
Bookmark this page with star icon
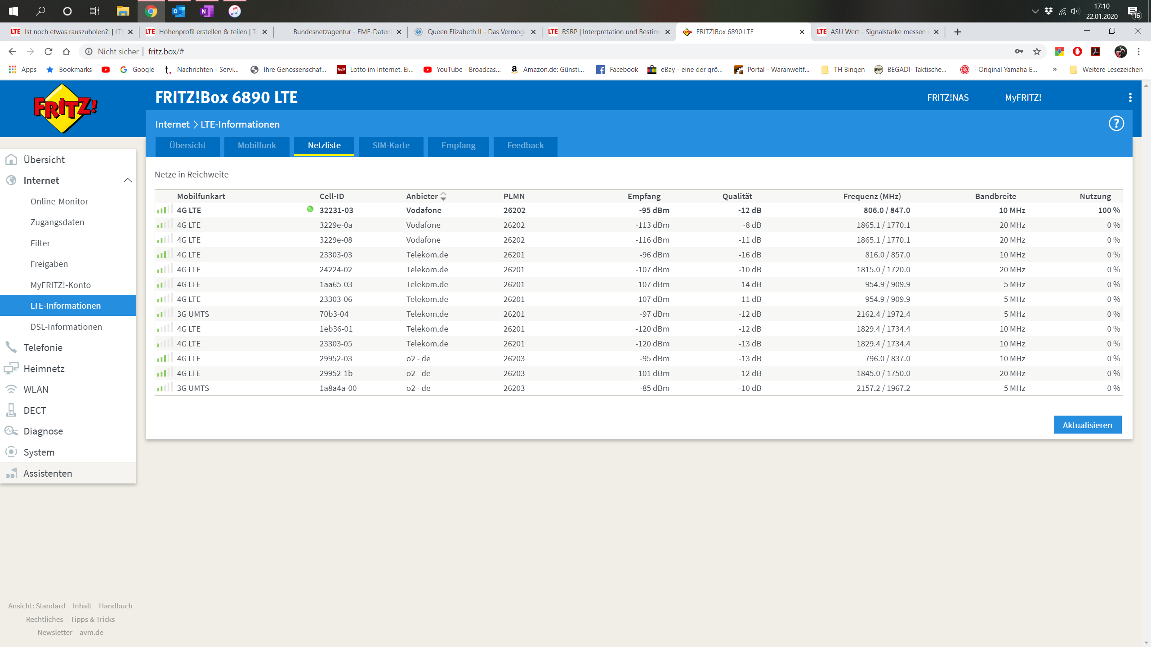1037,52
